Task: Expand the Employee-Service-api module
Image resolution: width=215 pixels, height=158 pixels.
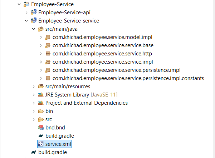Action: coord(26,13)
